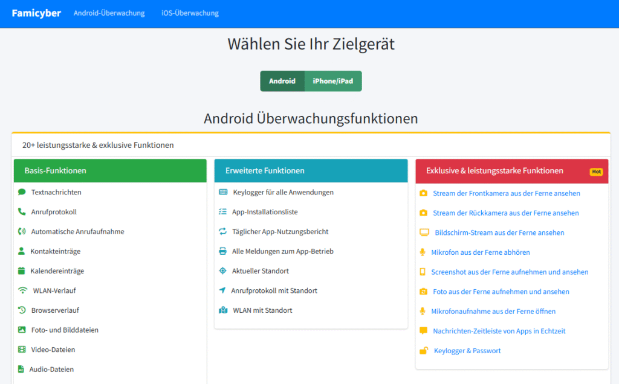Open the Keylogger & Passwort link
Image resolution: width=619 pixels, height=384 pixels.
pos(467,351)
